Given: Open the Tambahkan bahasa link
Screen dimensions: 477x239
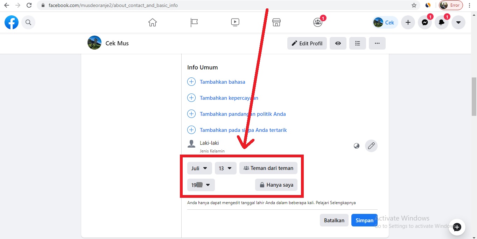Looking at the screenshot, I should click(x=222, y=82).
